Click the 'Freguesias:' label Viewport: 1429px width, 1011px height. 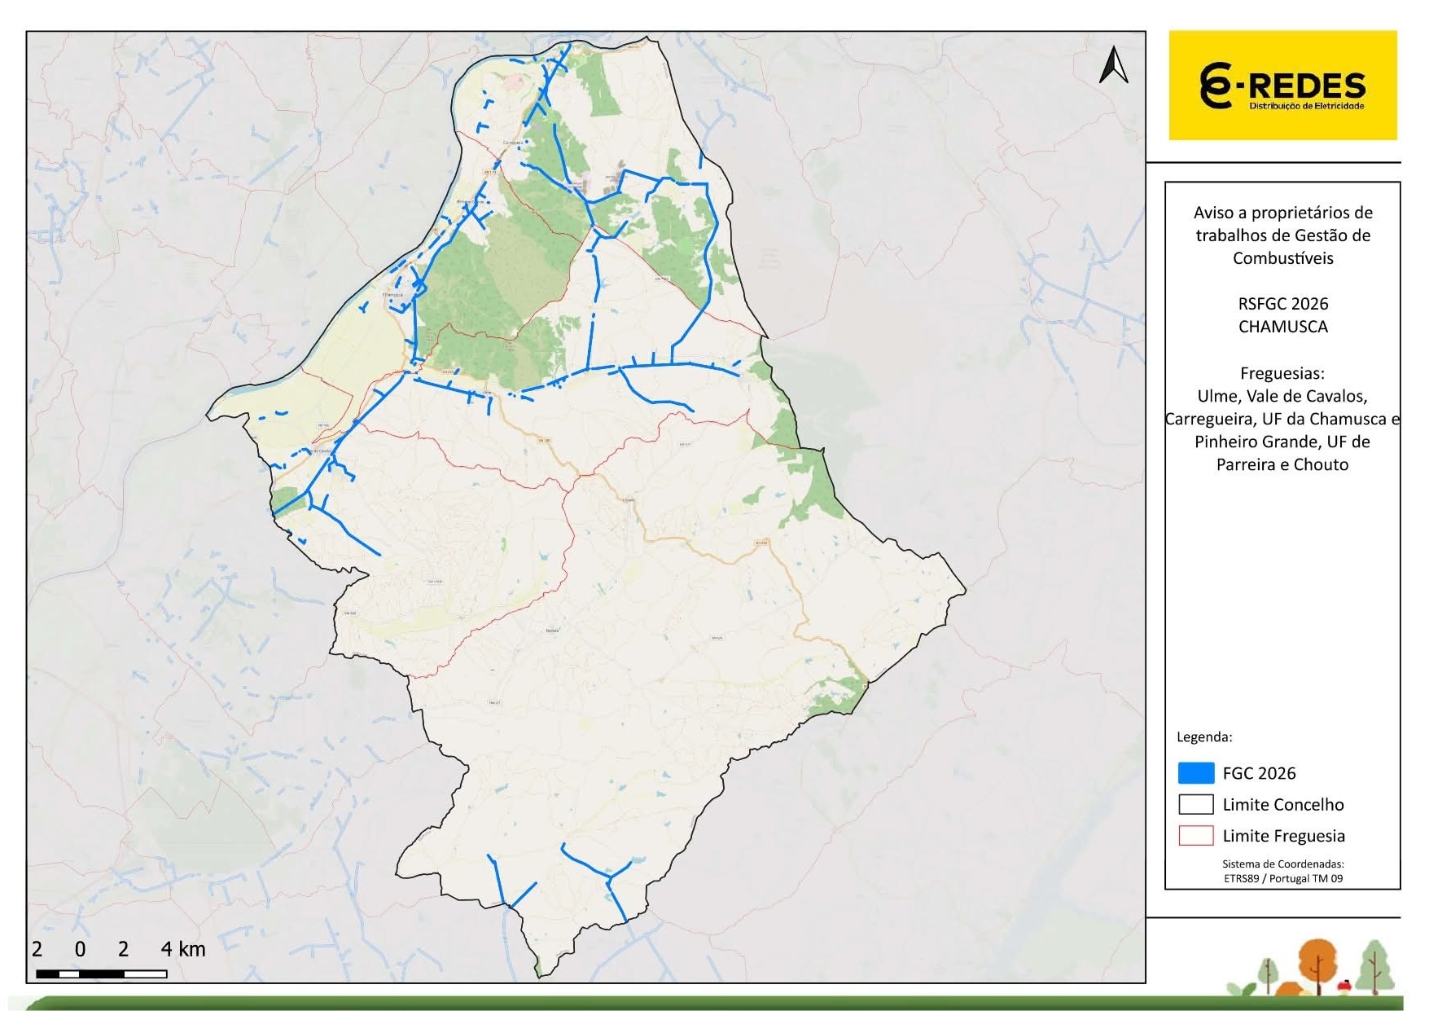(x=1282, y=373)
